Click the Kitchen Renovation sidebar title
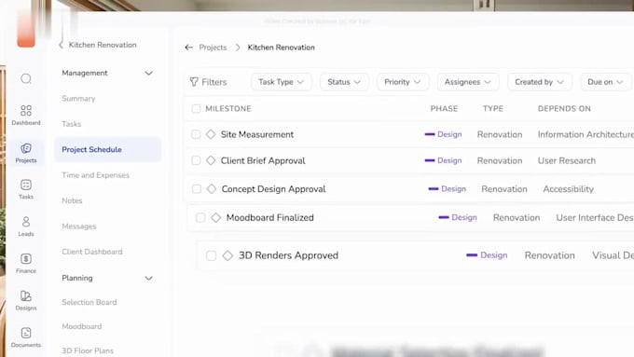 pyautogui.click(x=103, y=45)
